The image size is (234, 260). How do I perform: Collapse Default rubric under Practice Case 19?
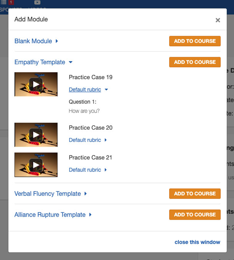[106, 90]
